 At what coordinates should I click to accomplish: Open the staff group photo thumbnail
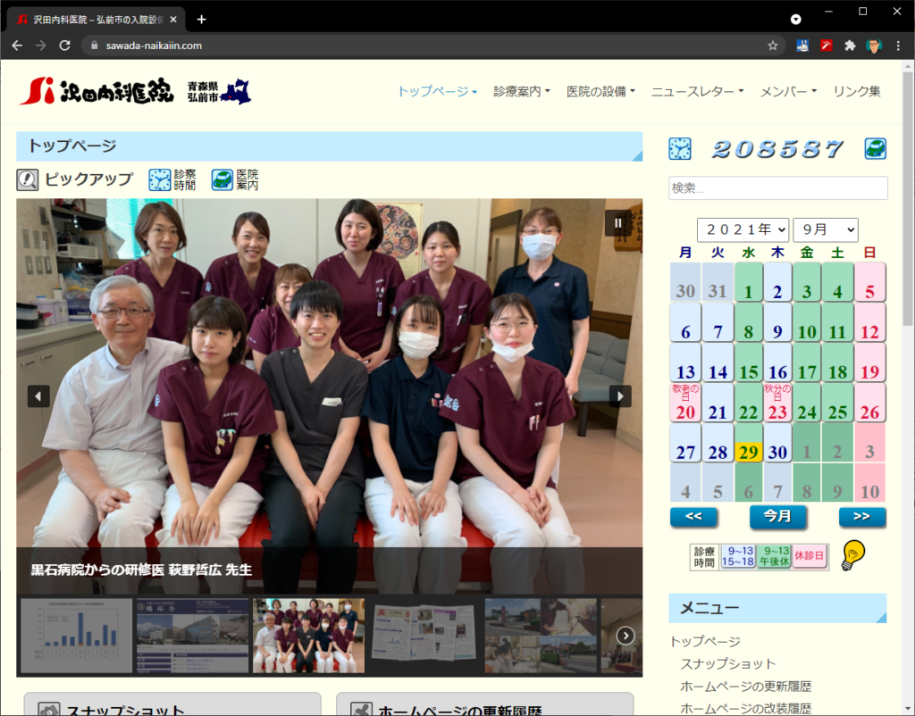coord(308,636)
